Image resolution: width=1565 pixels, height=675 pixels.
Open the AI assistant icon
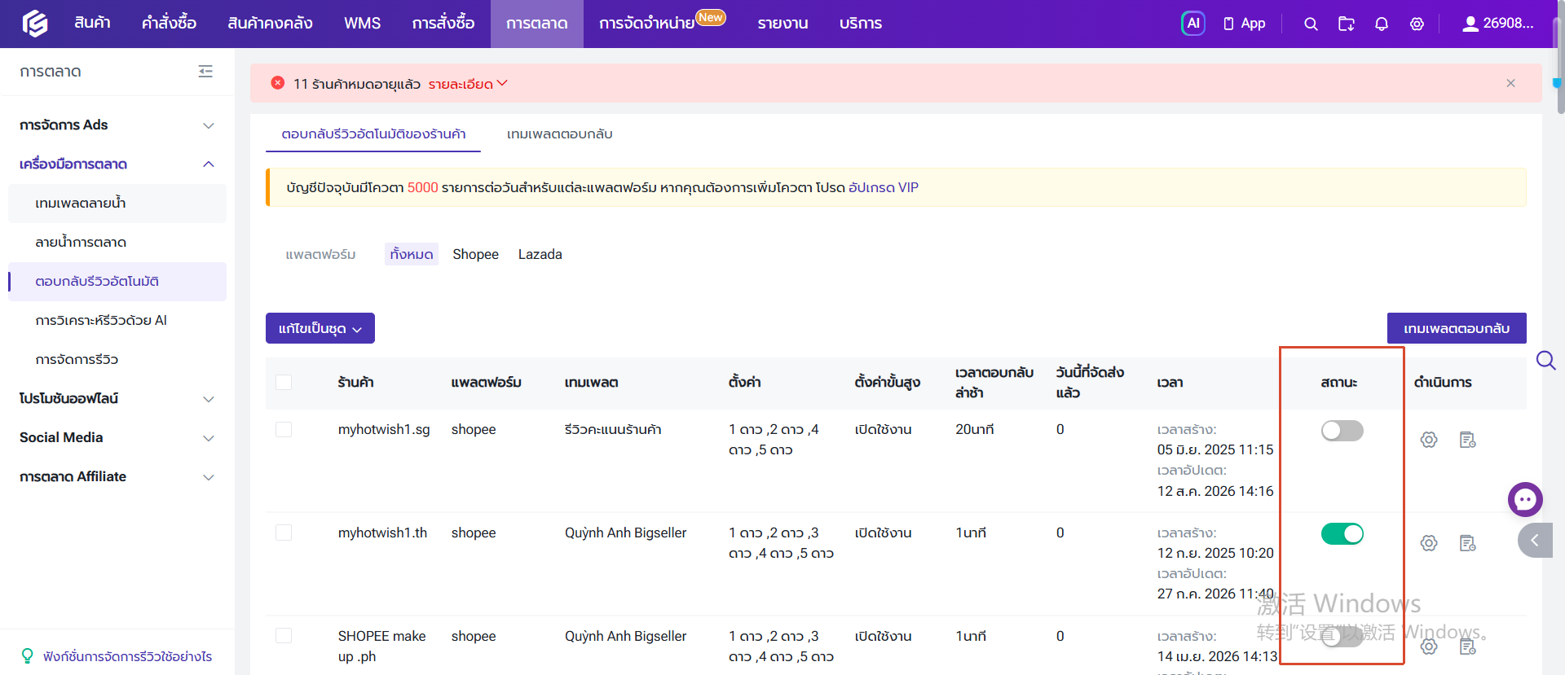coord(1192,24)
